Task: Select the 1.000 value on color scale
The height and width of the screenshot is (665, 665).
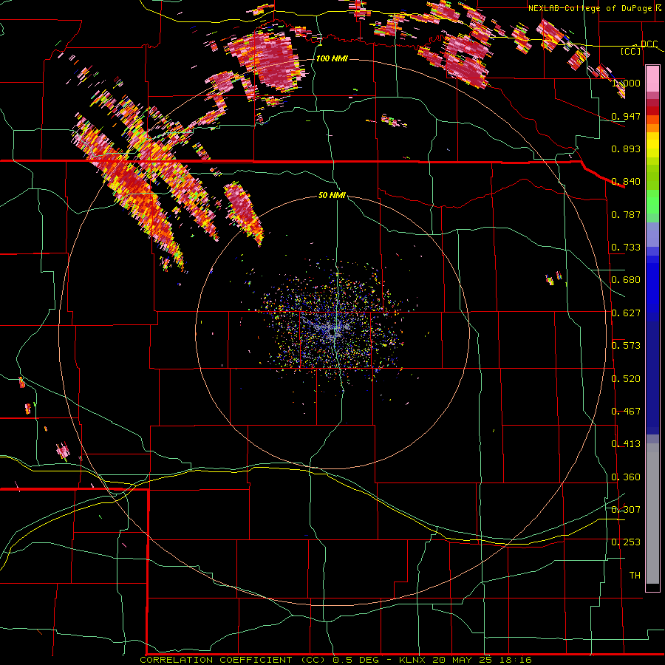Action: [626, 83]
